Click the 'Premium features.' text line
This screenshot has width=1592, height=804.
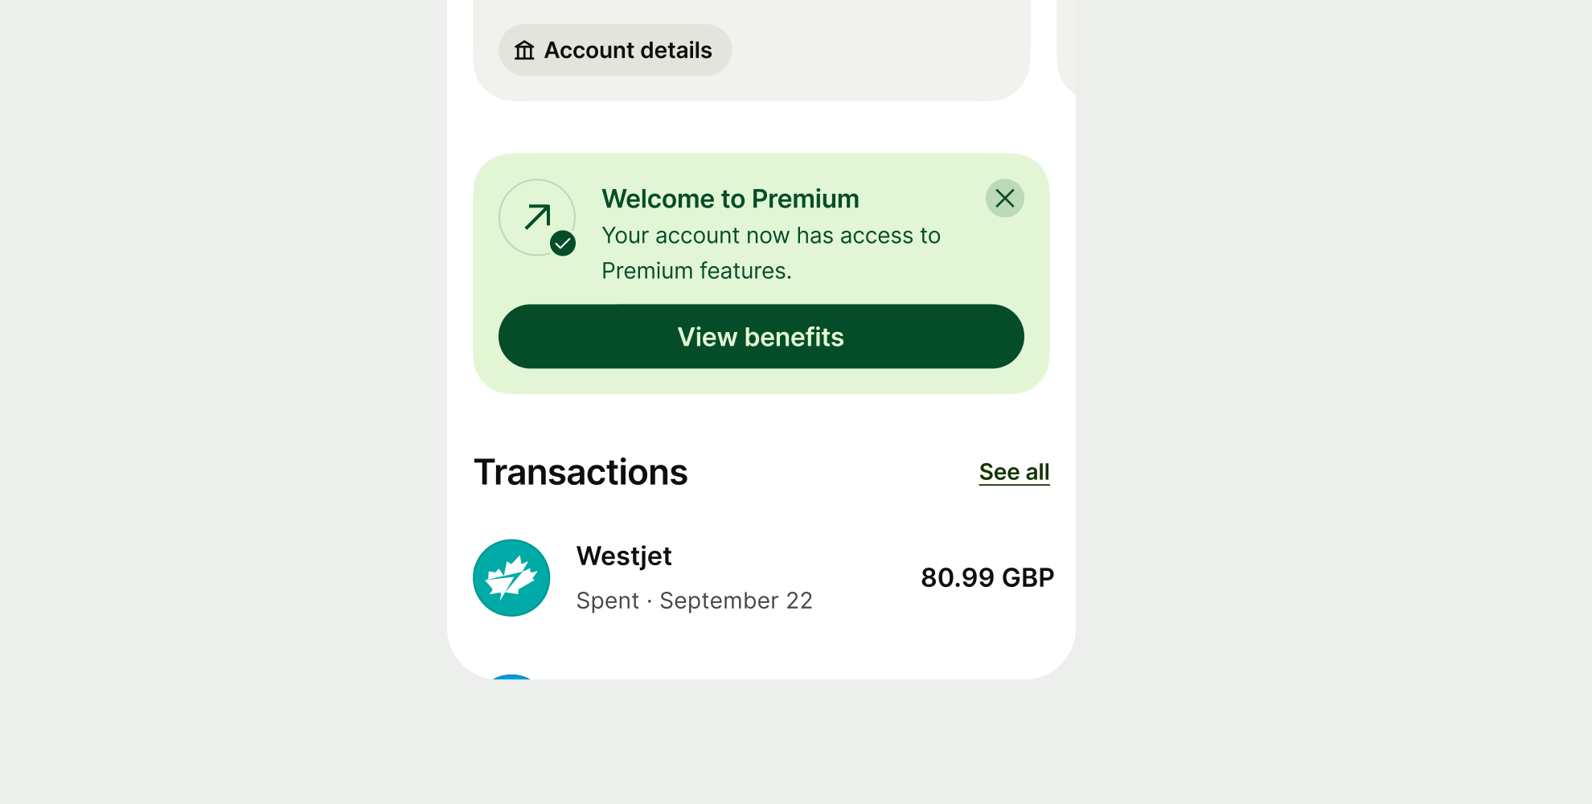click(696, 271)
